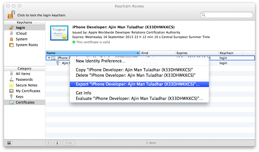The width and height of the screenshot is (259, 152).
Task: Click the Keys category key icon
Action: (11, 96)
